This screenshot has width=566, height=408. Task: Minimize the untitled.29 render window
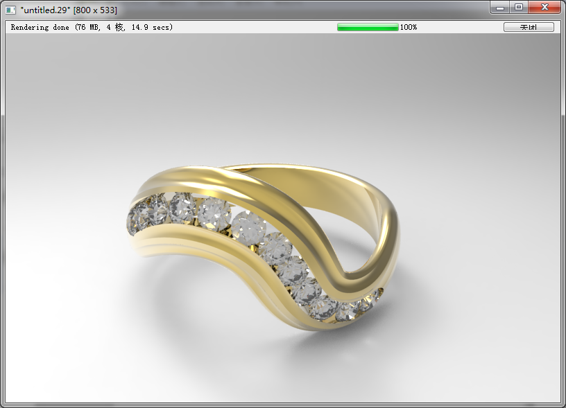pos(501,7)
